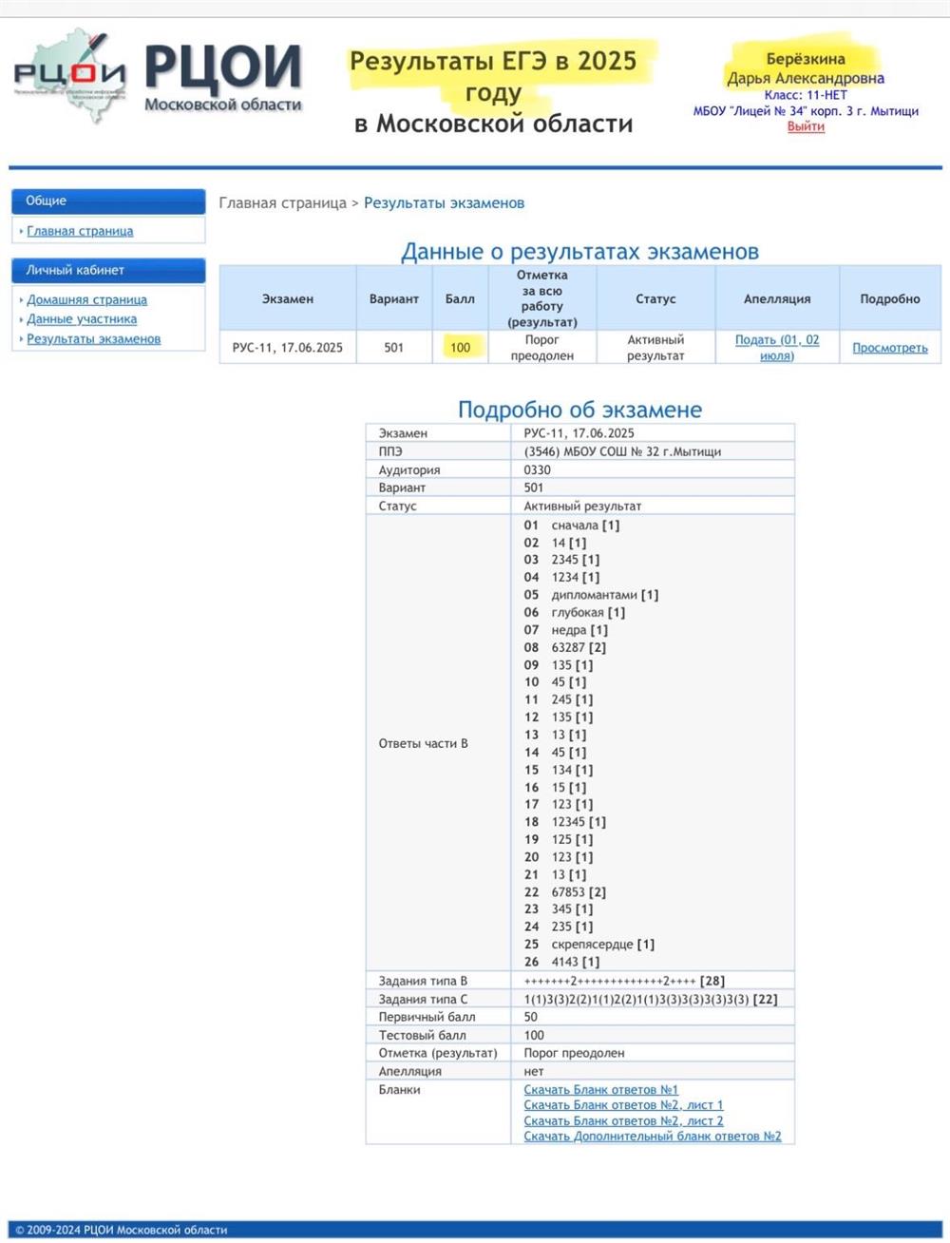The width and height of the screenshot is (950, 1243).
Task: File an appeal via Подать link
Action: point(777,347)
